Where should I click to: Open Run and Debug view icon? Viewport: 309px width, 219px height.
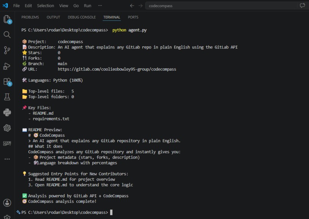7,66
